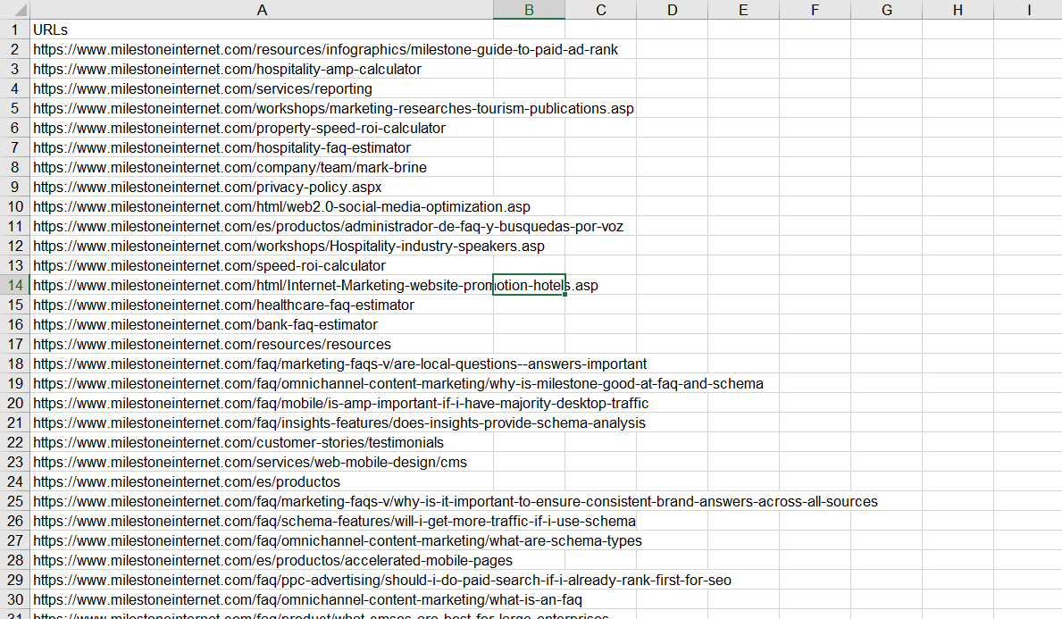Select column I header

(1028, 10)
